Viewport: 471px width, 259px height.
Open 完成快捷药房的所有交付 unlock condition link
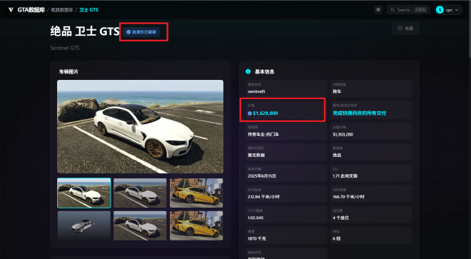click(x=359, y=113)
